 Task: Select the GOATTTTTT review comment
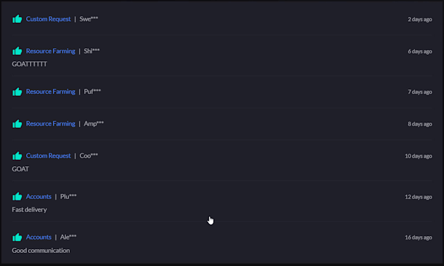pos(29,64)
